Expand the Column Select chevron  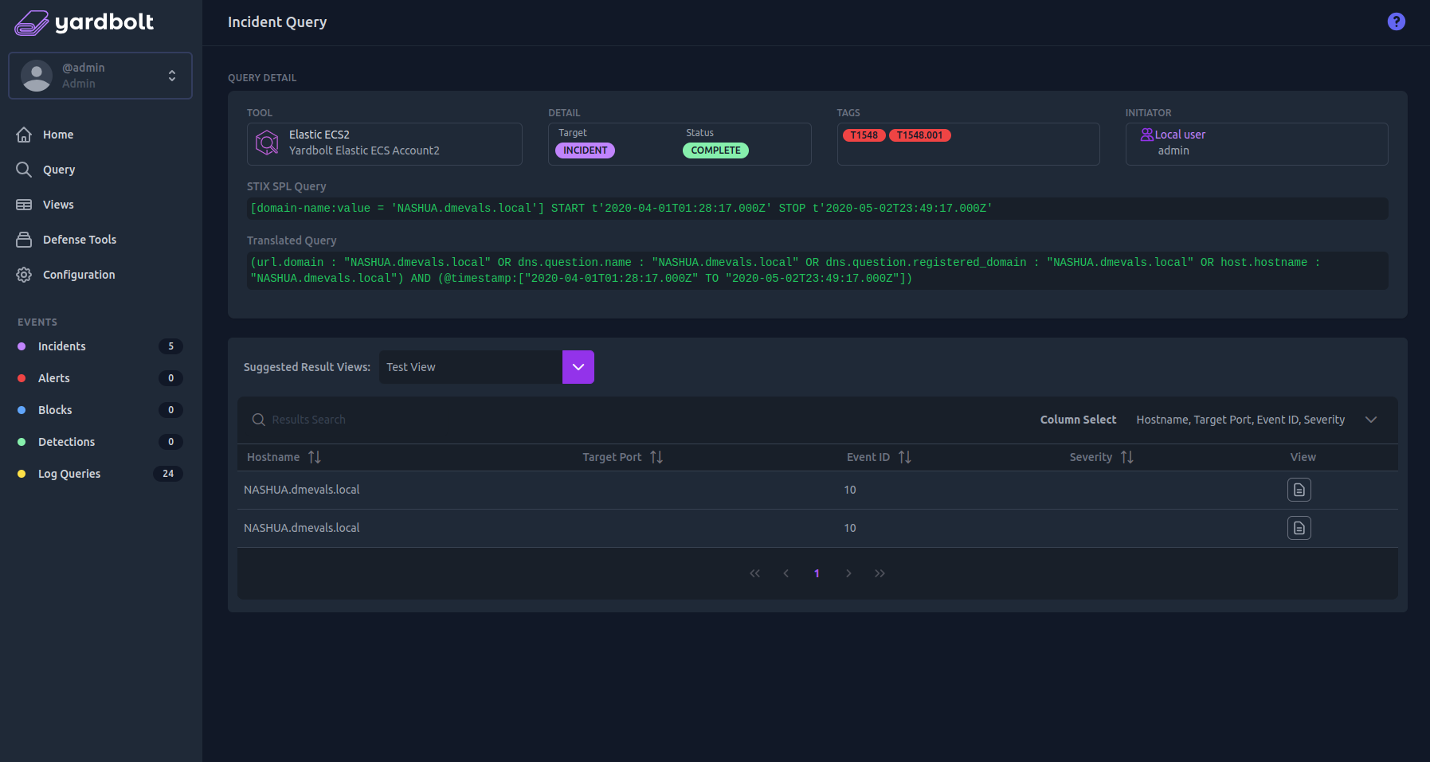click(1371, 420)
